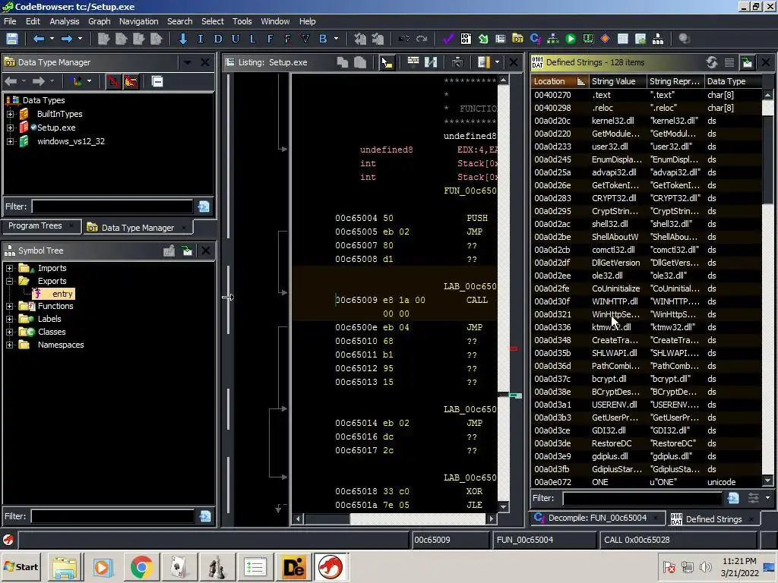Open Data Type Manager panel menu arrow
Screen dimensions: 778x583
click(188, 62)
